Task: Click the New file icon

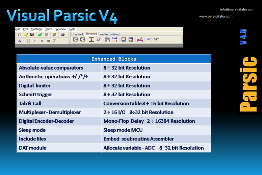Action: 19,34
